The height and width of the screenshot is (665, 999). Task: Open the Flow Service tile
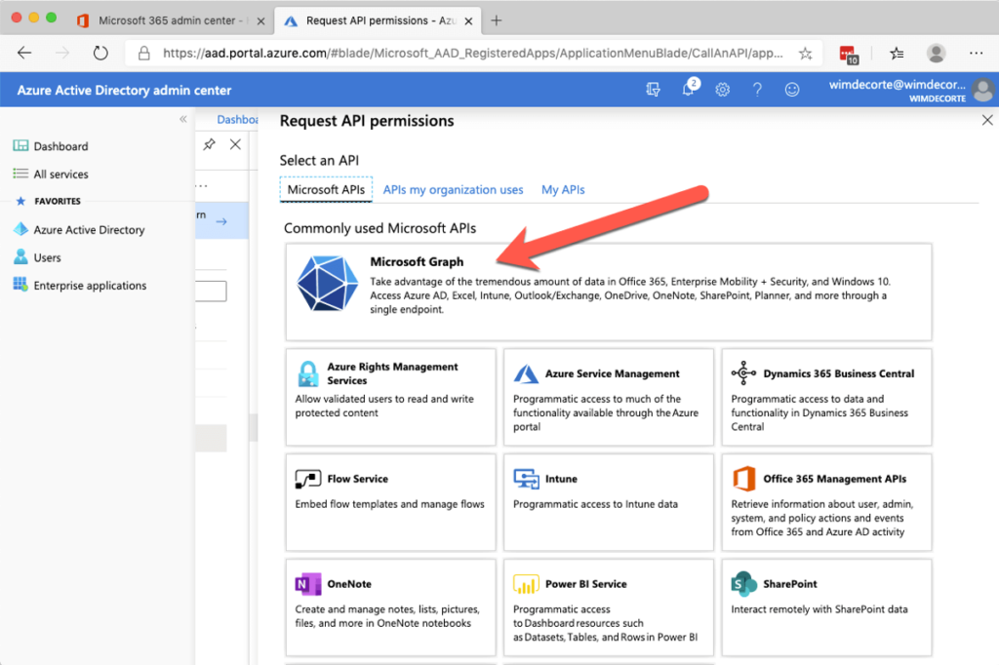tap(390, 497)
